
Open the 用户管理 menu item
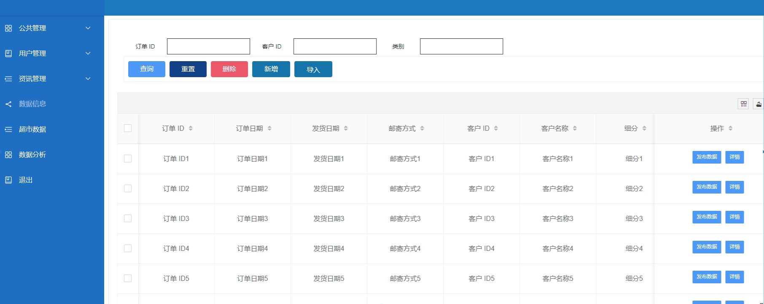52,54
